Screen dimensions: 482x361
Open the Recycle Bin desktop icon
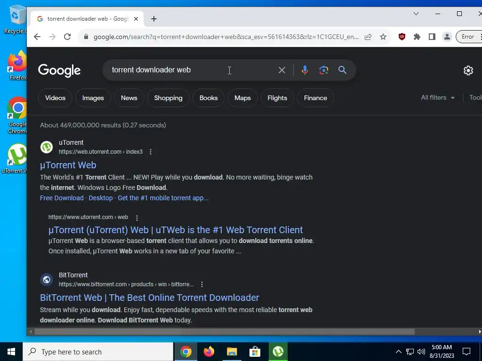(16, 19)
